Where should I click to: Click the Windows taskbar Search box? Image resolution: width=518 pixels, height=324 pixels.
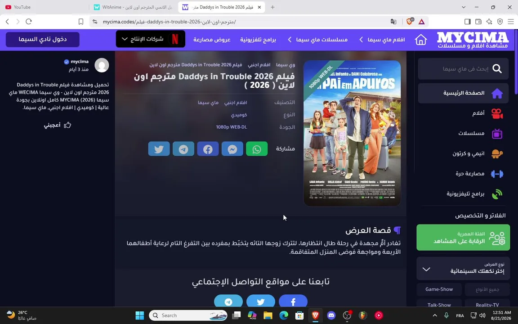(x=188, y=315)
